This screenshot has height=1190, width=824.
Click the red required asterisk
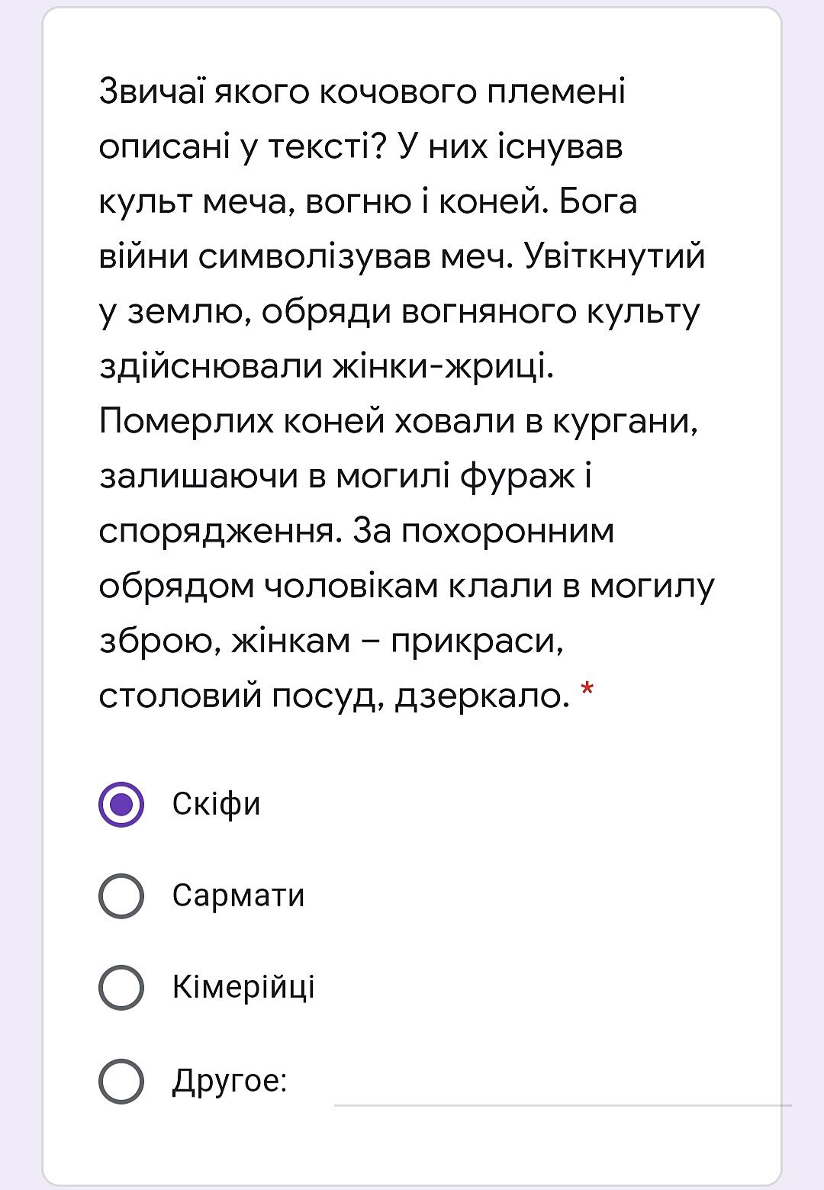pyautogui.click(x=587, y=692)
